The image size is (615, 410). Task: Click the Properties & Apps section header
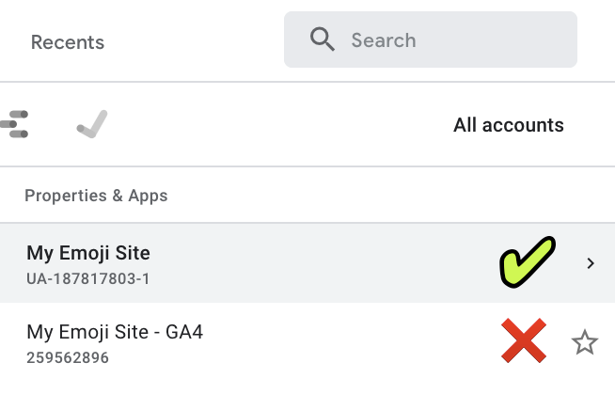coord(96,196)
